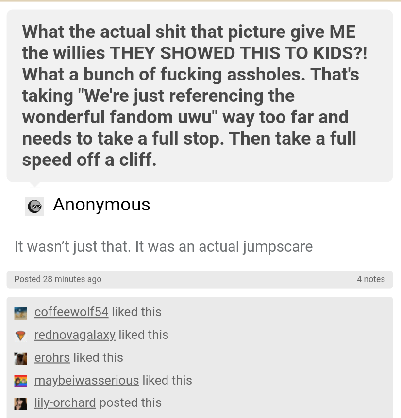The width and height of the screenshot is (401, 418).
Task: Visit coffeewolf54's blog link
Action: [x=71, y=312]
